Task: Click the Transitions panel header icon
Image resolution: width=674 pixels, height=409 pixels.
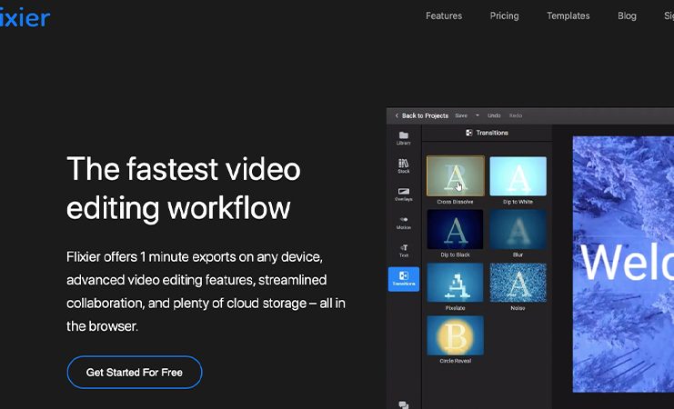Action: tap(469, 133)
